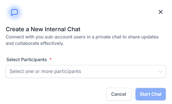Click the 'Select one or more participants' placeholder
Image resolution: width=172 pixels, height=104 pixels.
[x=45, y=71]
